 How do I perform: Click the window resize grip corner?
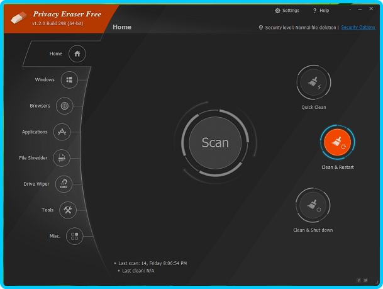377,282
